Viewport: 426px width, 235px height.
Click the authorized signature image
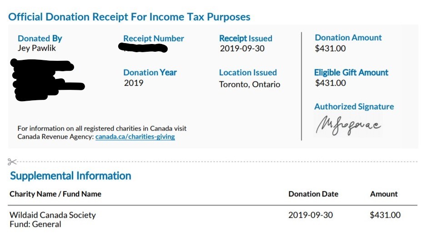click(348, 125)
